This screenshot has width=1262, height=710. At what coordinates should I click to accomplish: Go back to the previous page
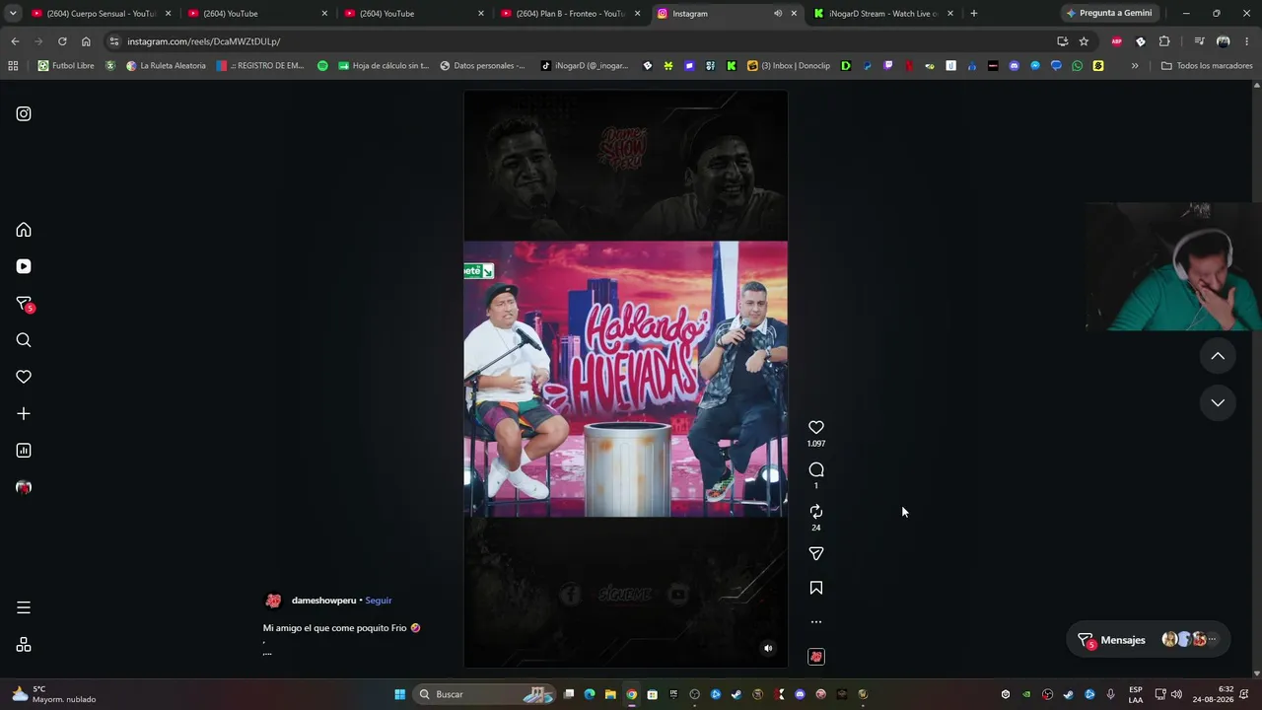(15, 41)
